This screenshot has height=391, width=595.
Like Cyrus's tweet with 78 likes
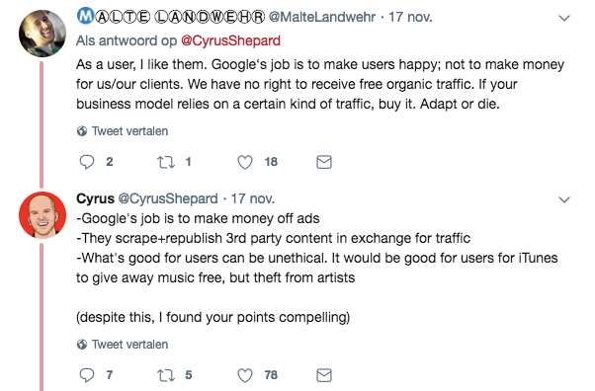click(245, 375)
